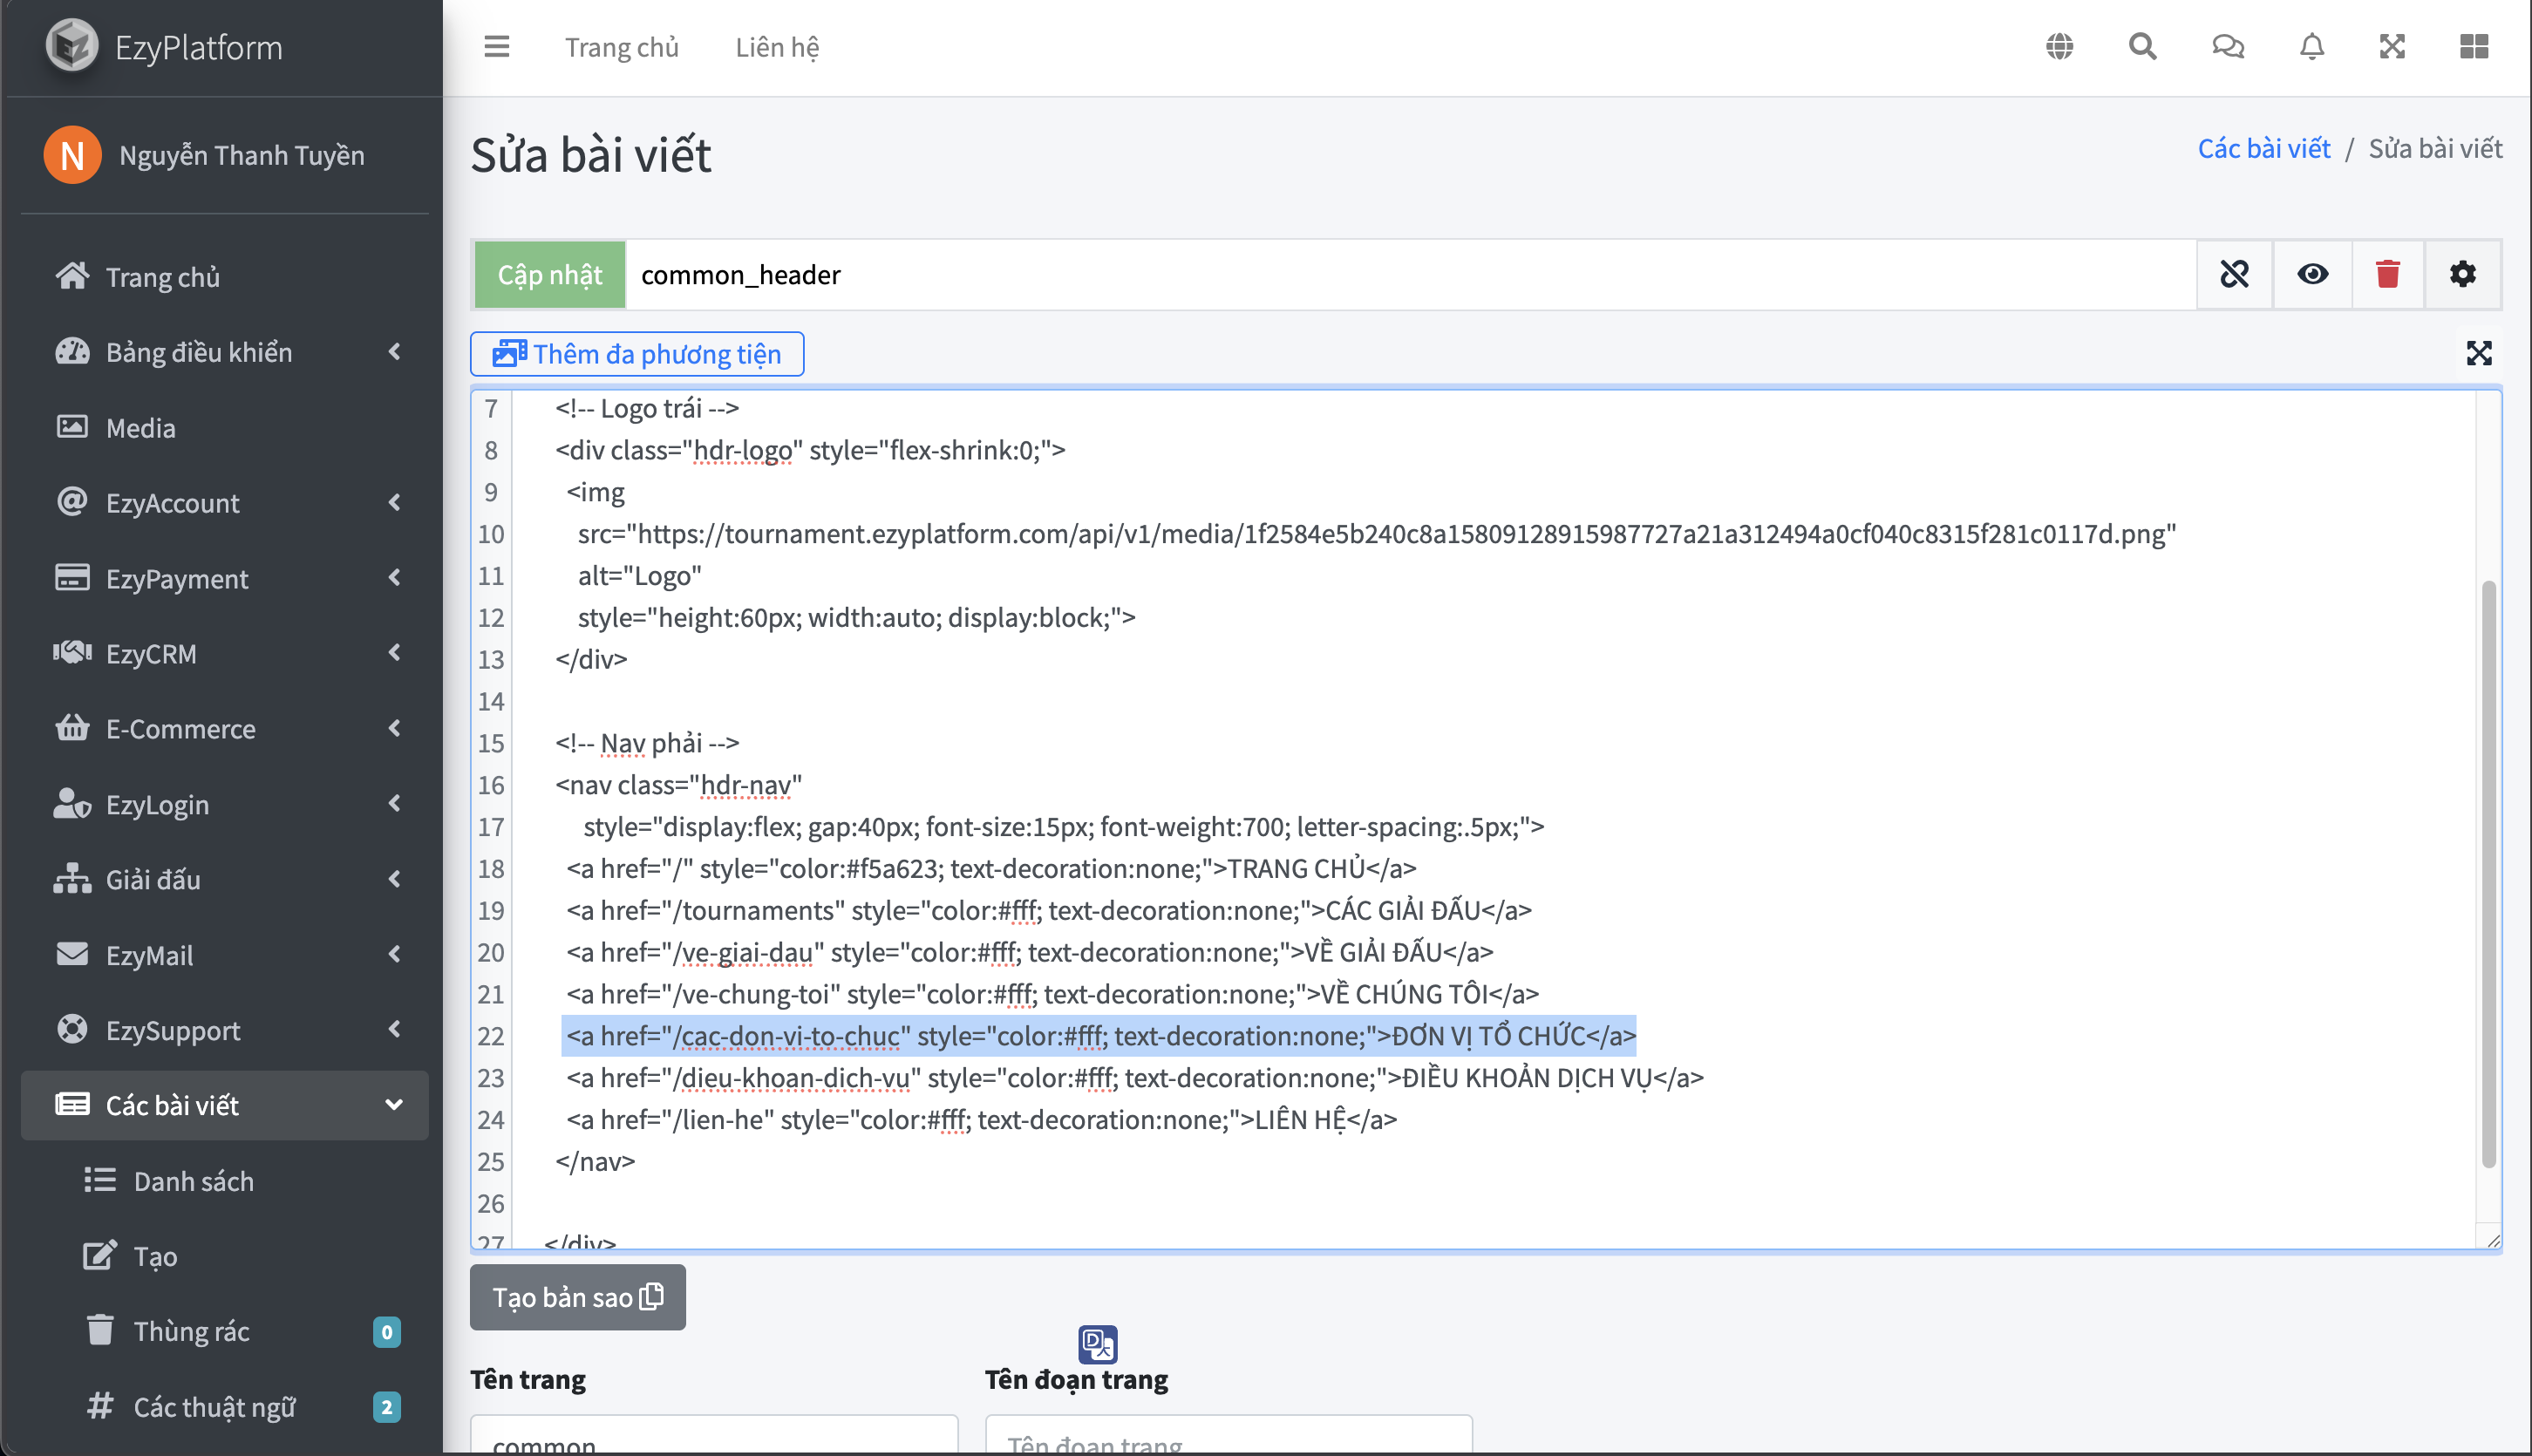Screen dimensions: 2532x1456
Task: Click the common_header title input field
Action: pyautogui.click(x=1400, y=274)
